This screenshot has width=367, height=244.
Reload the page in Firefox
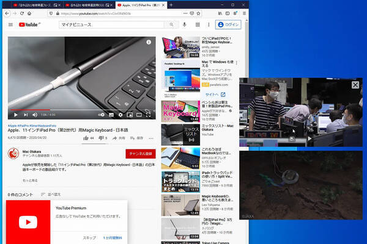(22, 13)
